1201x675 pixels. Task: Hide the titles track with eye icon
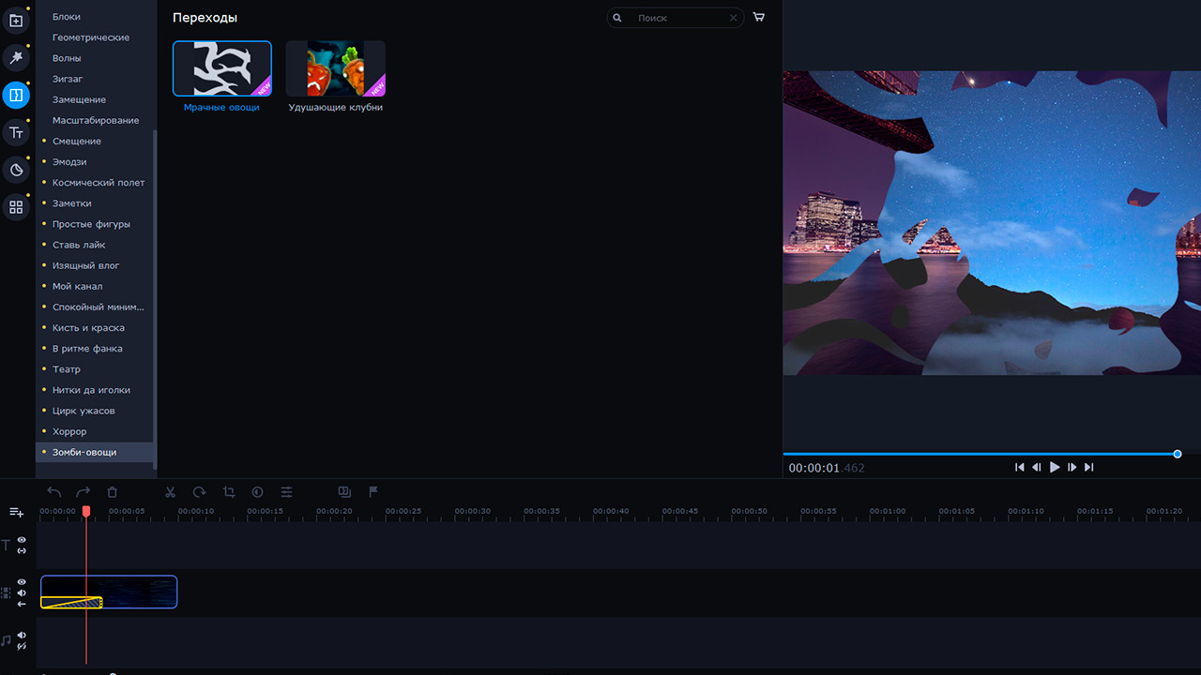click(22, 540)
